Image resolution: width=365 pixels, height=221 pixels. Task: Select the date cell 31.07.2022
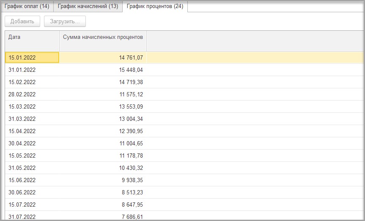[x=32, y=216]
